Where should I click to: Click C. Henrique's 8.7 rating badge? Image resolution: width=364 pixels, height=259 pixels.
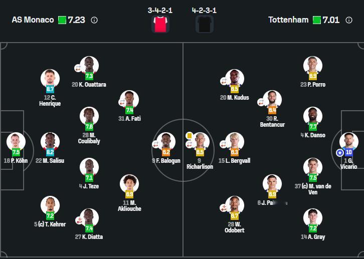point(50,89)
